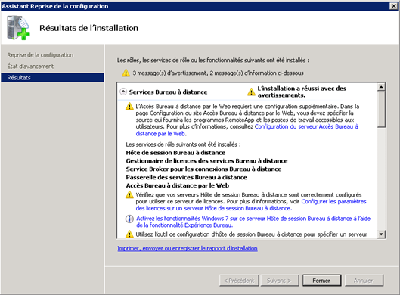Click L'installation a réussi avec des avertissements text
The width and height of the screenshot is (400, 295).
(302, 92)
